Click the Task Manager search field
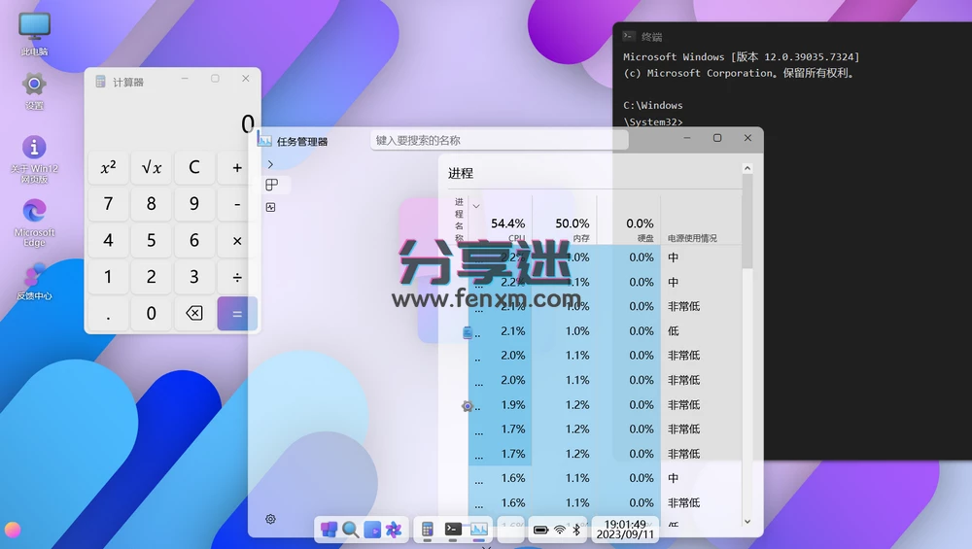Image resolution: width=972 pixels, height=549 pixels. click(499, 141)
